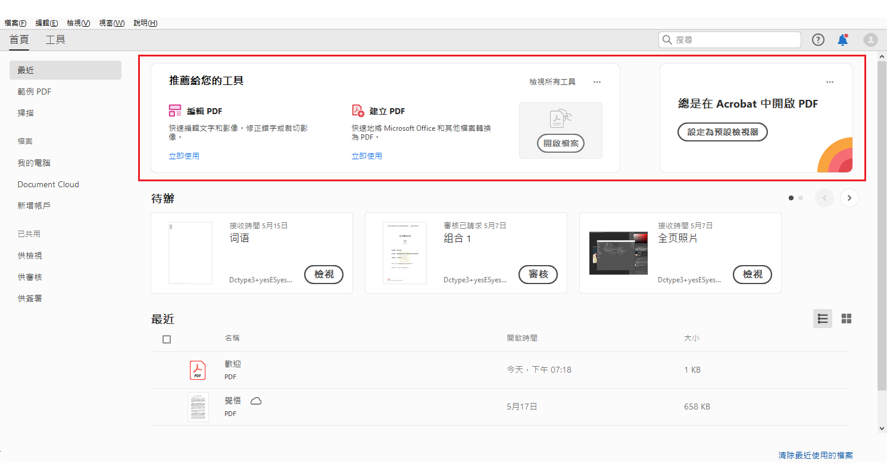Open overflow menu on Acrobat default viewer card
Viewport: 887px width, 463px height.
(830, 81)
